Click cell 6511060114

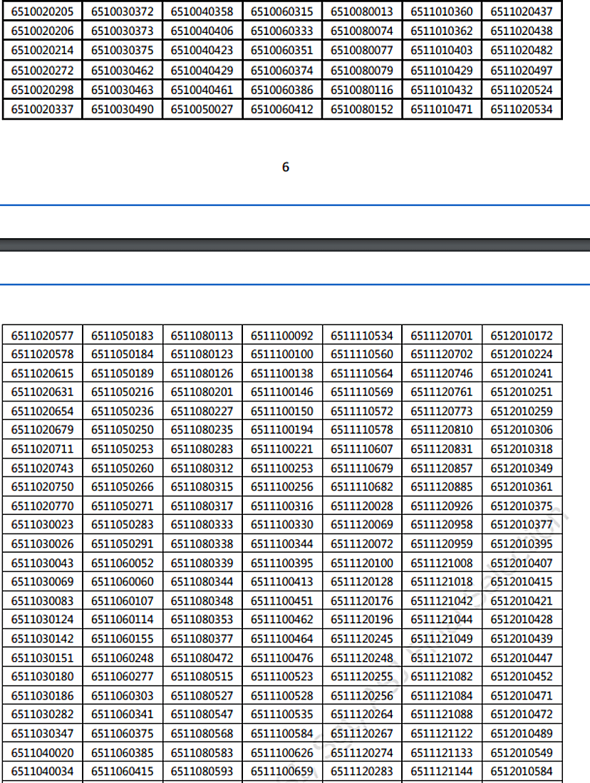[x=123, y=619]
